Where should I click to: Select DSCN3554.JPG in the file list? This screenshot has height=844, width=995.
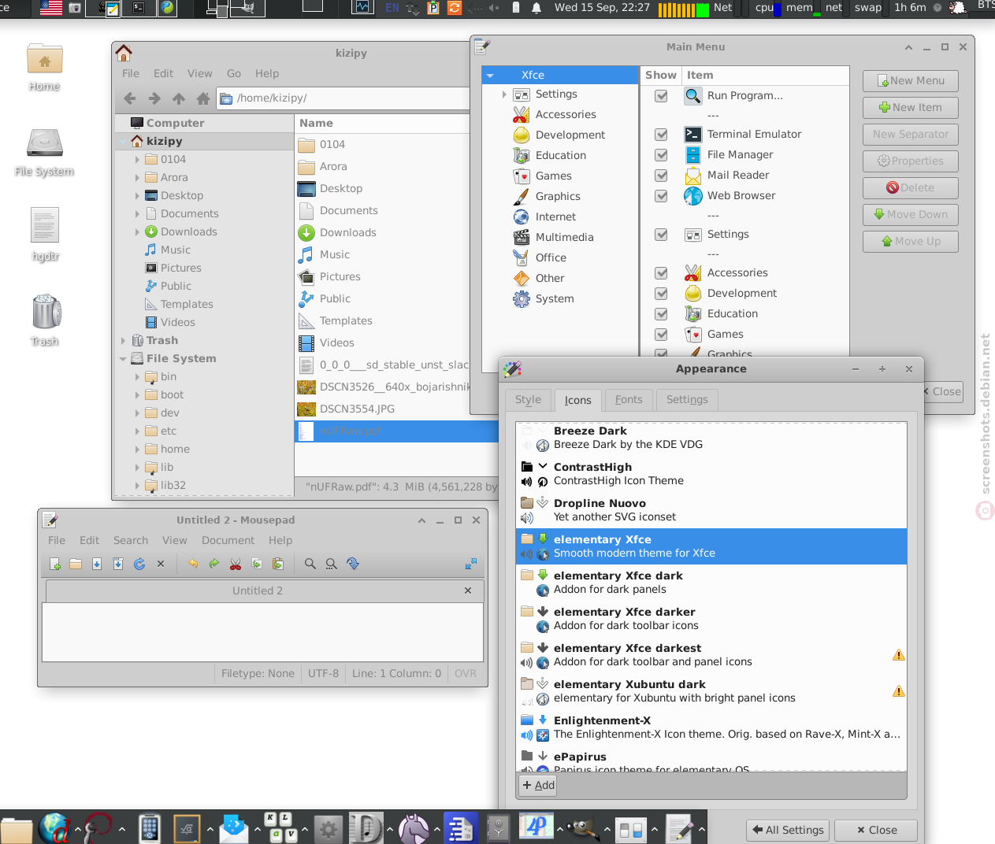click(396, 409)
